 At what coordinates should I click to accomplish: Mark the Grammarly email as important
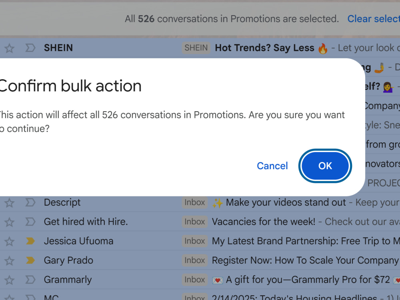[x=30, y=280]
